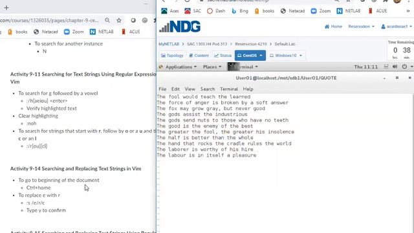Open the Terminal app menu in top panel
This screenshot has height=233, width=414.
pyautogui.click(x=243, y=67)
